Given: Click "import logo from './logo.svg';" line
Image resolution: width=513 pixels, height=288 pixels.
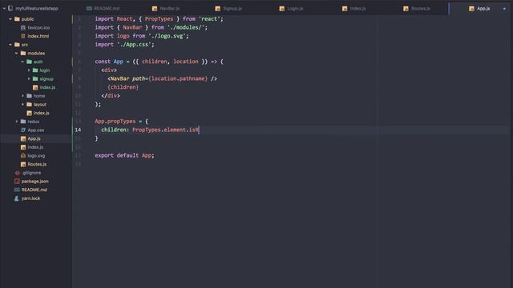Looking at the screenshot, I should pyautogui.click(x=142, y=36).
